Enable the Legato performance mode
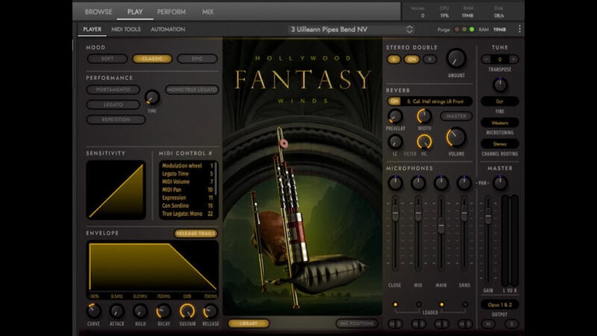The width and height of the screenshot is (597, 336). coord(112,105)
